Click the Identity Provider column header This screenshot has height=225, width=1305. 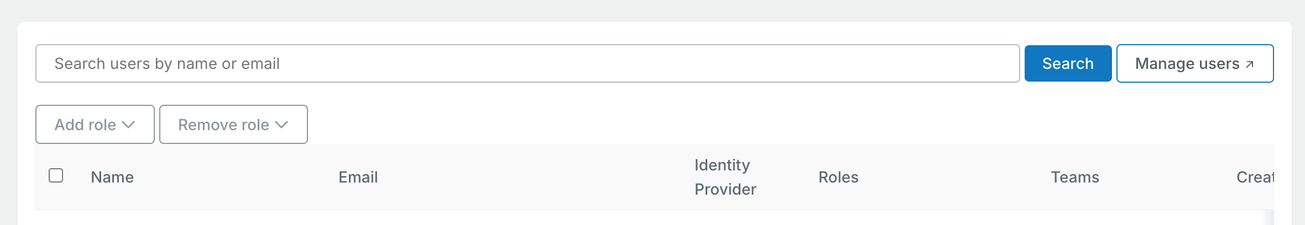[x=725, y=177]
